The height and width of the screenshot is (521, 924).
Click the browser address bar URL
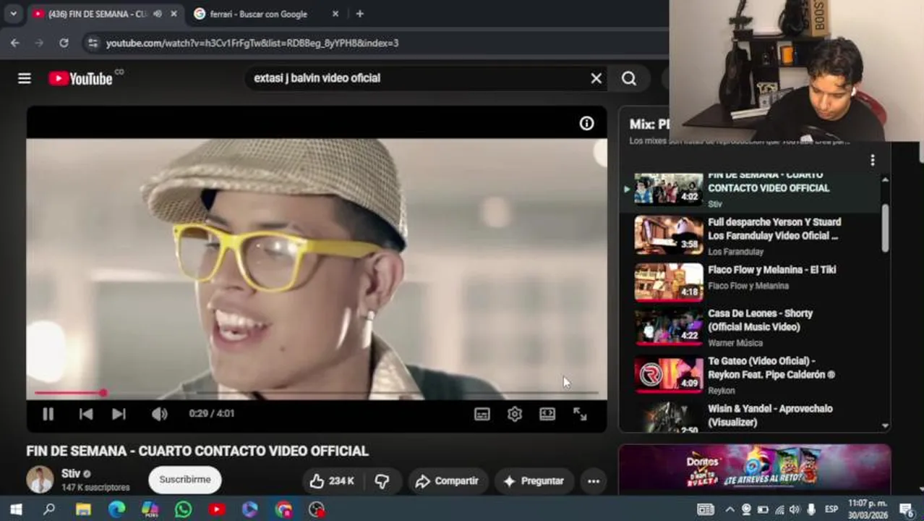(252, 43)
